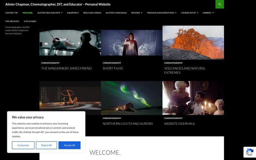Open the green search icon

pyautogui.click(x=220, y=4)
